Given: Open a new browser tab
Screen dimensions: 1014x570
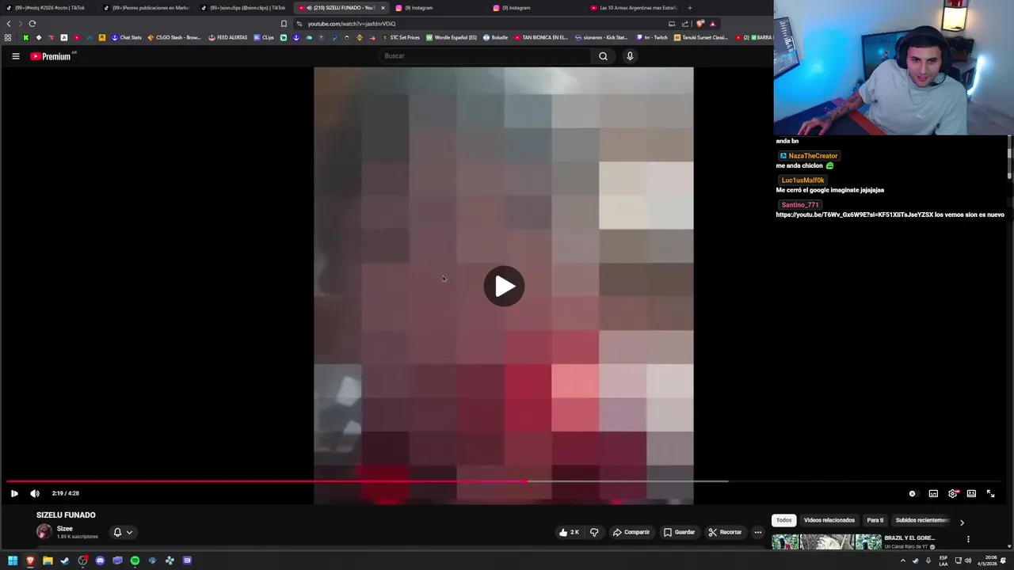Looking at the screenshot, I should pyautogui.click(x=689, y=8).
